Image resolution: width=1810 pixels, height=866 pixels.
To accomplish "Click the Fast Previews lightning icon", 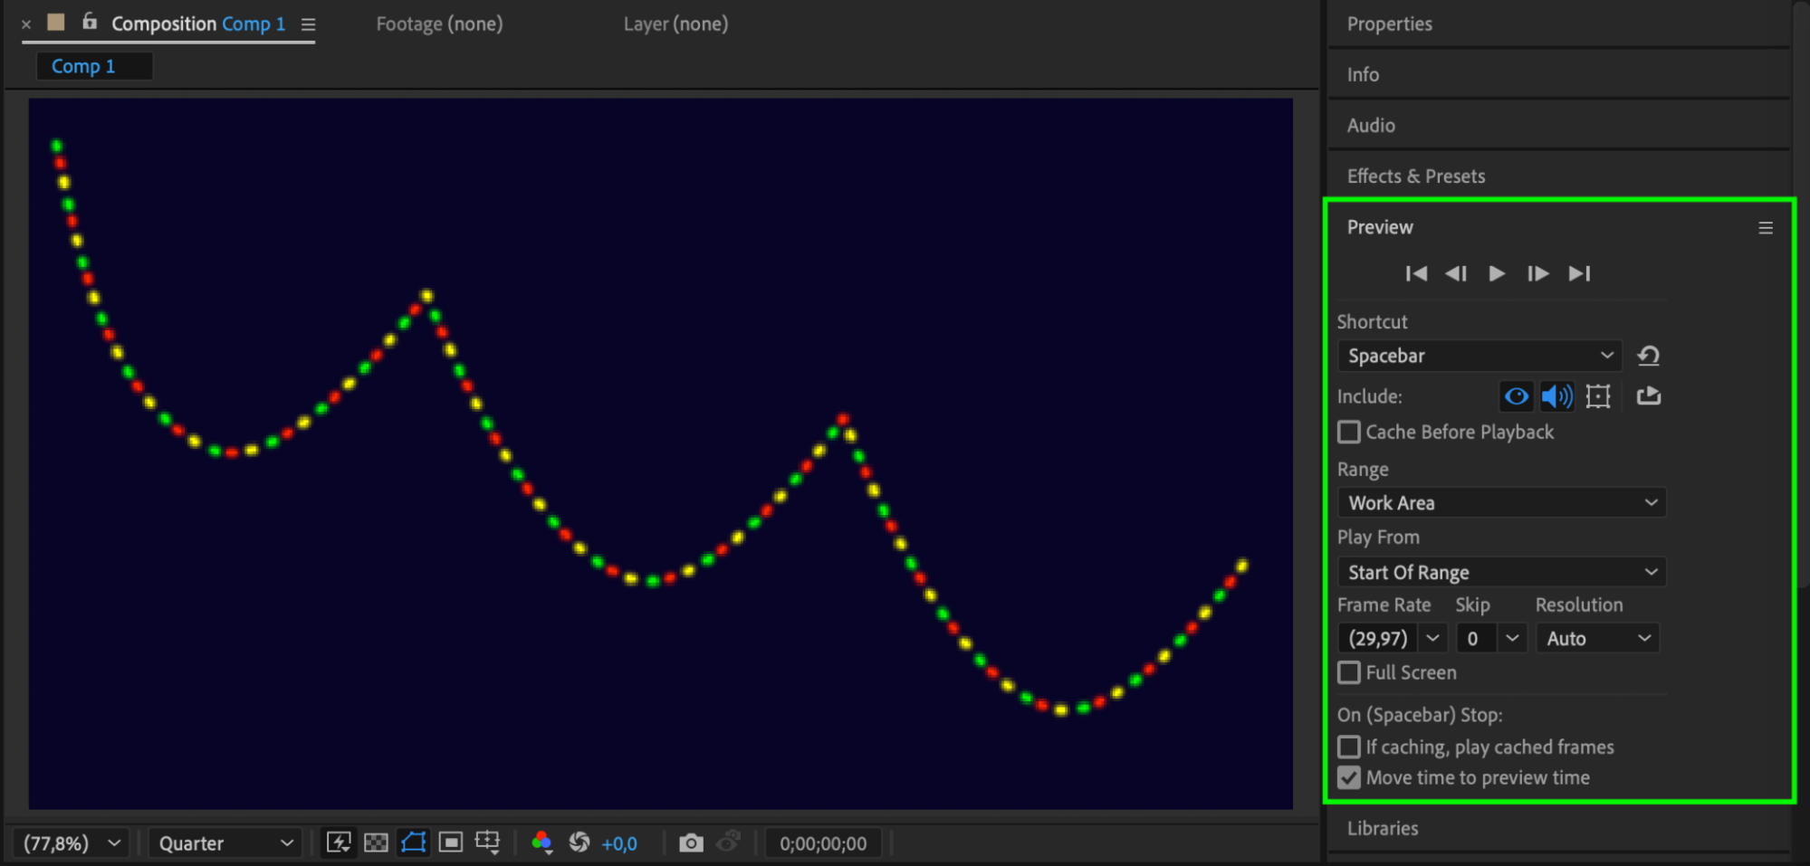I will pos(339,843).
